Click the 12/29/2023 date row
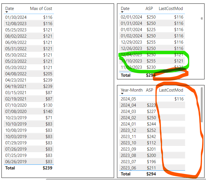The height and width of the screenshot is (180, 206). pyautogui.click(x=152, y=42)
